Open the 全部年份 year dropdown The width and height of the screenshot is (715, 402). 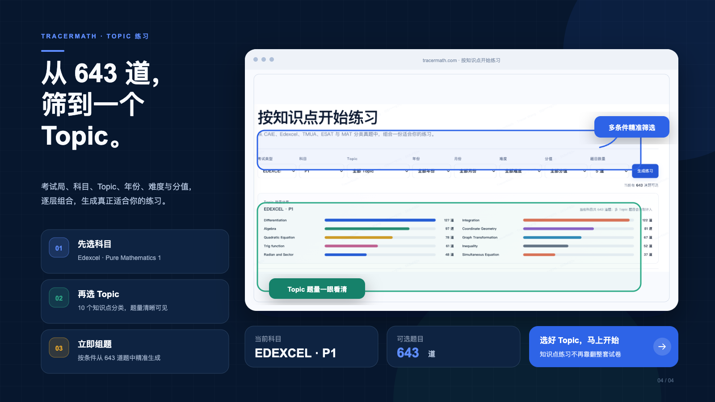(x=432, y=171)
